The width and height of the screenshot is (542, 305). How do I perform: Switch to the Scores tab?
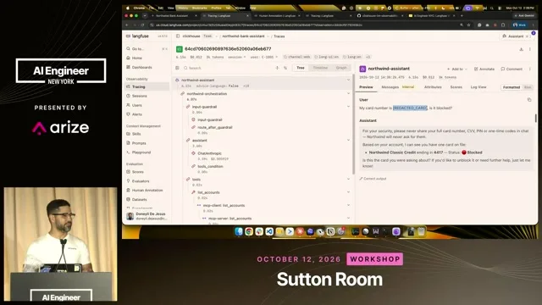click(x=456, y=87)
